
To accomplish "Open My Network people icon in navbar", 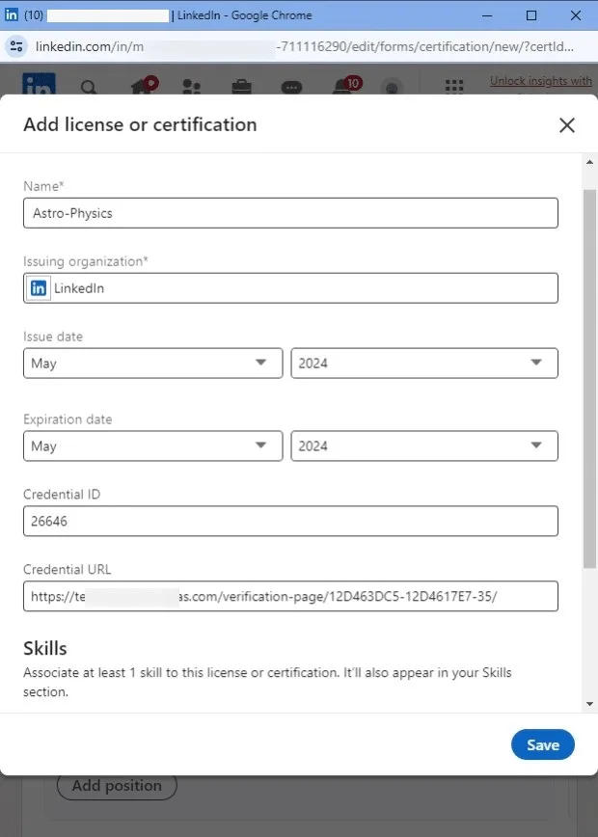I will click(191, 87).
